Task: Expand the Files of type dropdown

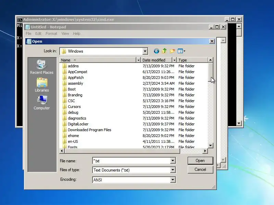Action: [x=173, y=170]
